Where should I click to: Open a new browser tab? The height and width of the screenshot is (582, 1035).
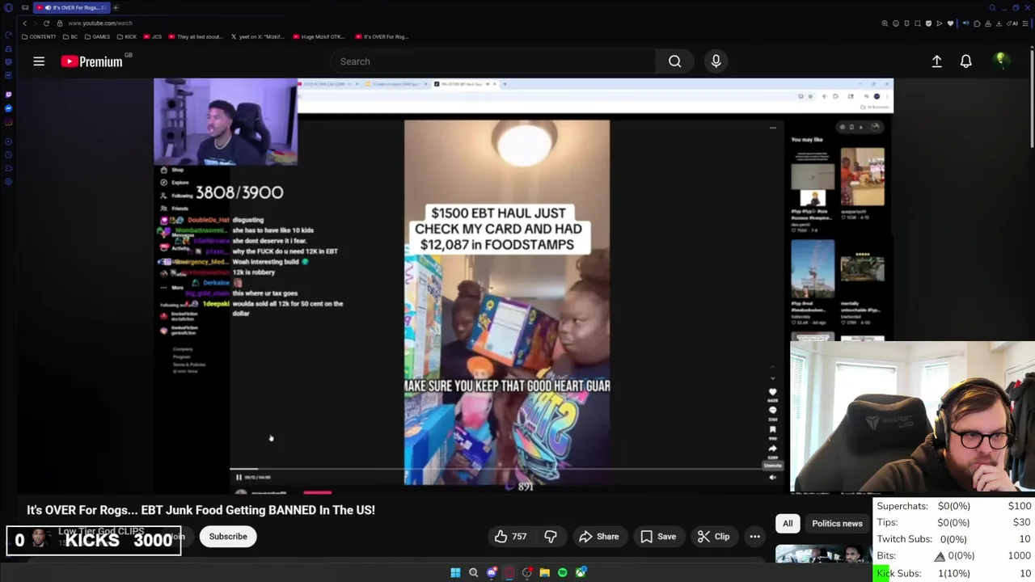115,7
